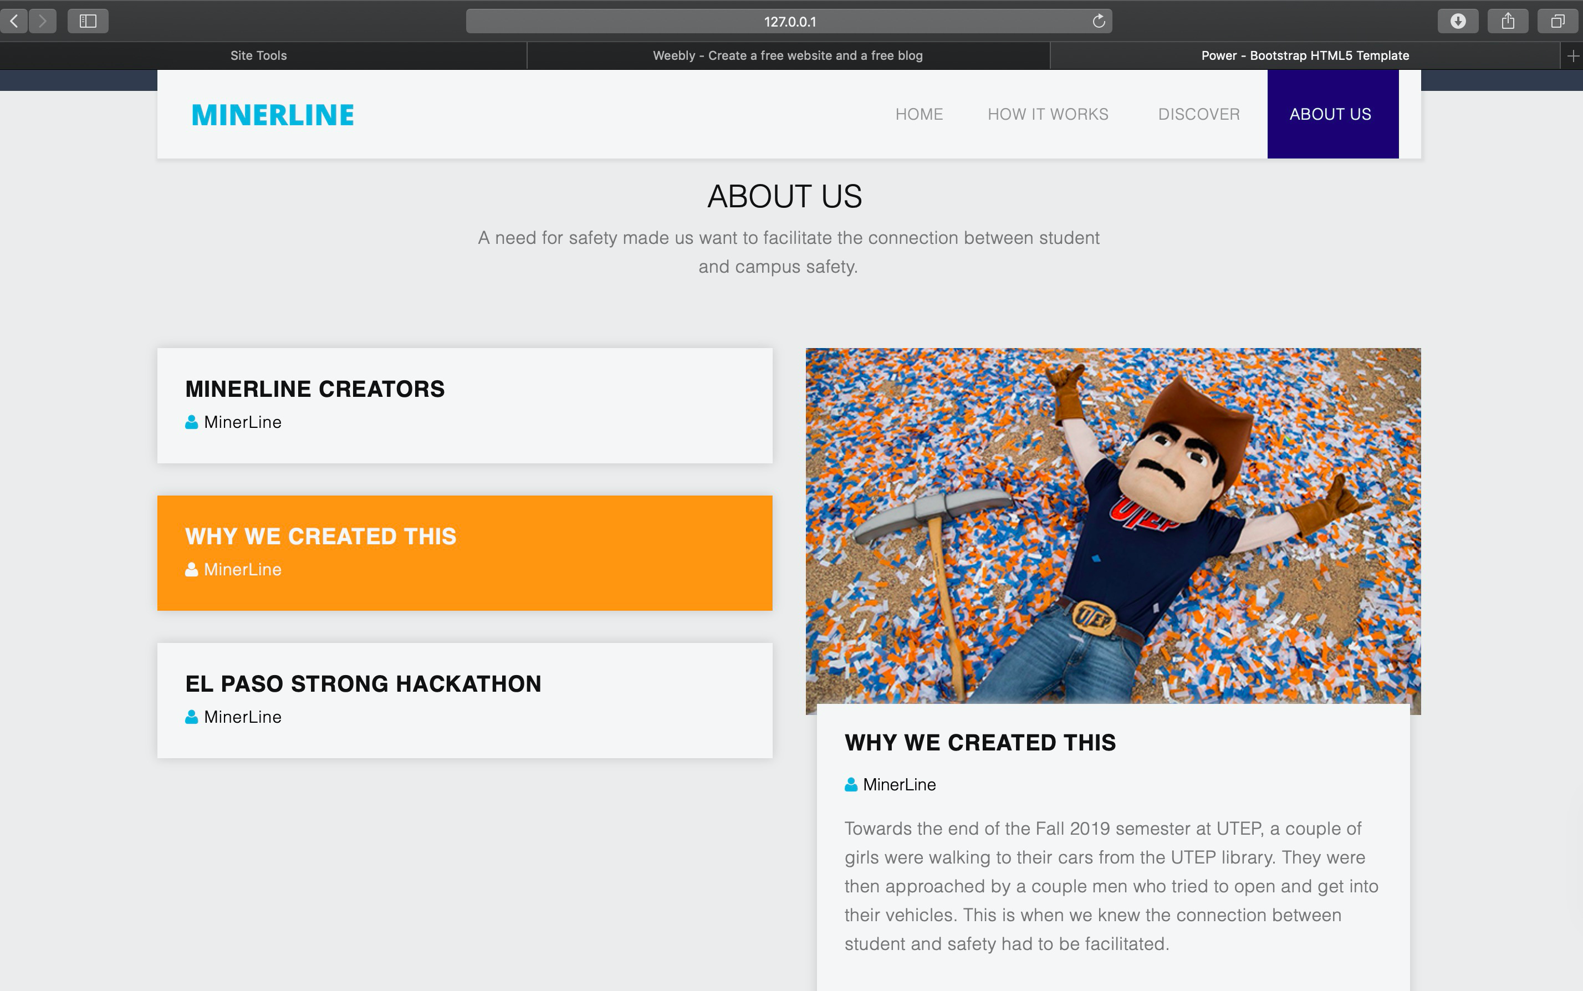Open the HOW IT WORKS nav item
This screenshot has height=991, width=1583.
(x=1048, y=114)
